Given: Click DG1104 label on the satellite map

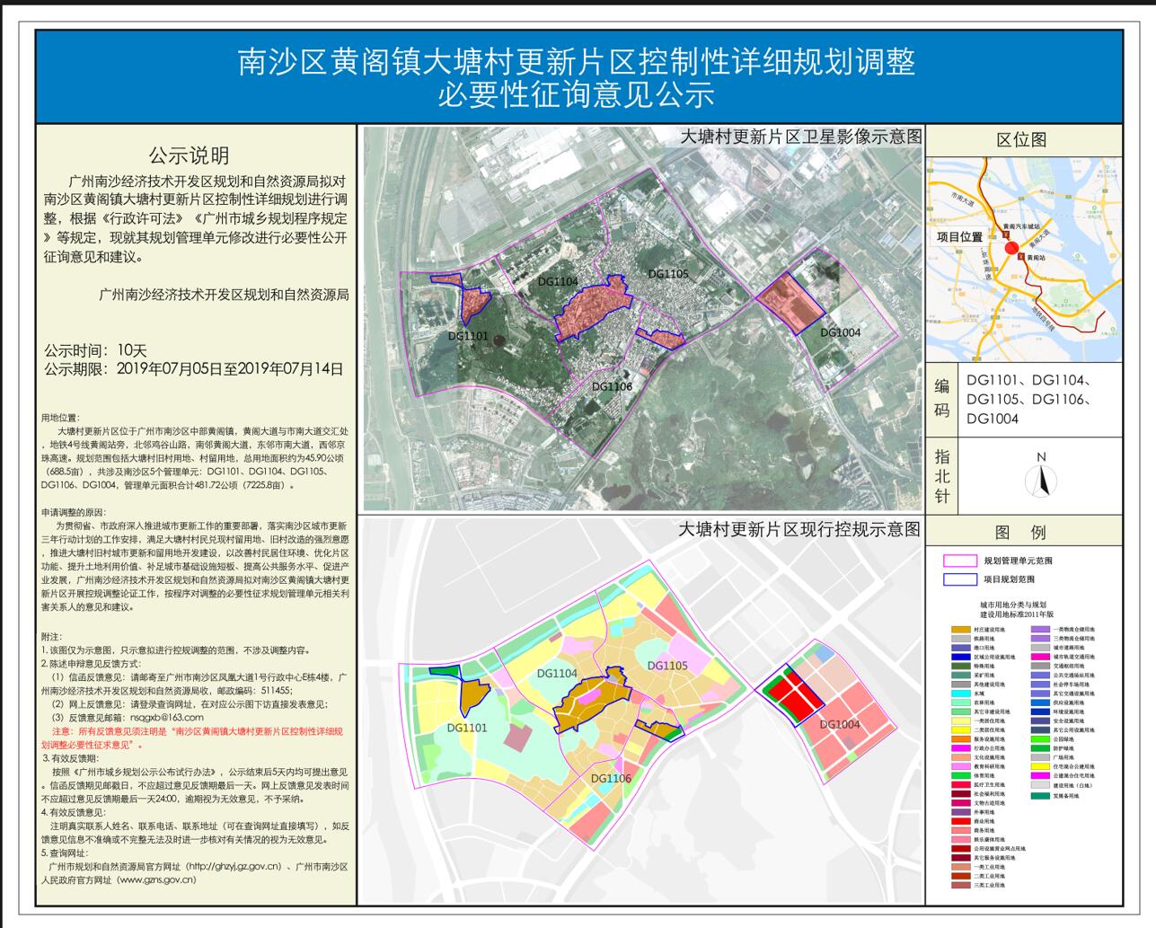Looking at the screenshot, I should (x=558, y=281).
